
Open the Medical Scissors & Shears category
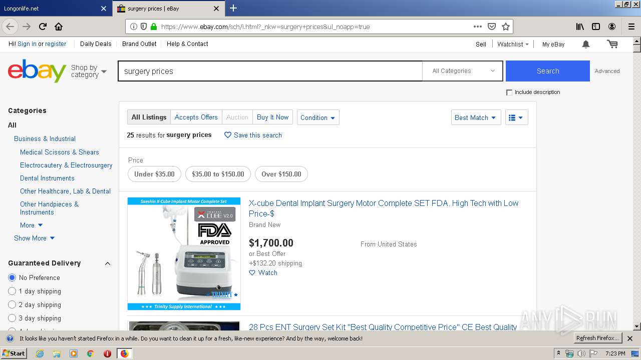(x=60, y=152)
